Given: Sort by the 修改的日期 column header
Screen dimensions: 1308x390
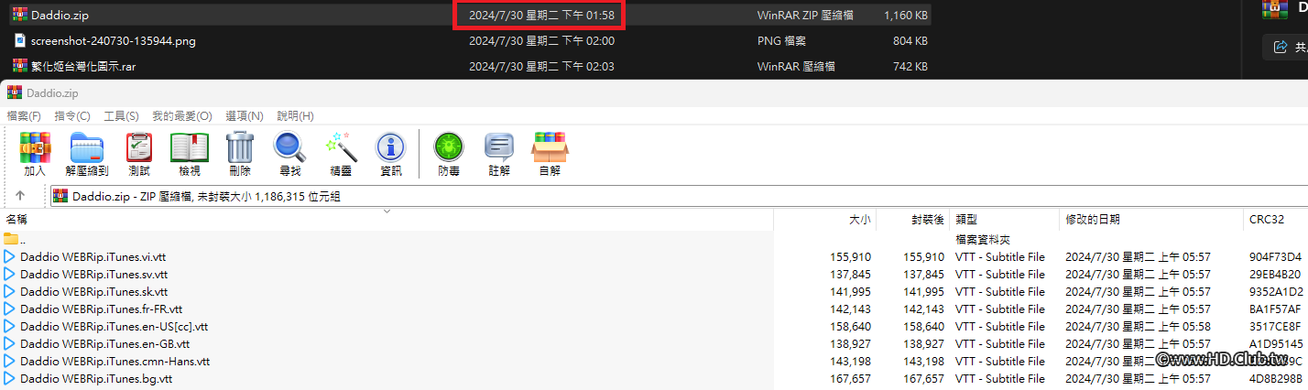Looking at the screenshot, I should pos(1151,220).
